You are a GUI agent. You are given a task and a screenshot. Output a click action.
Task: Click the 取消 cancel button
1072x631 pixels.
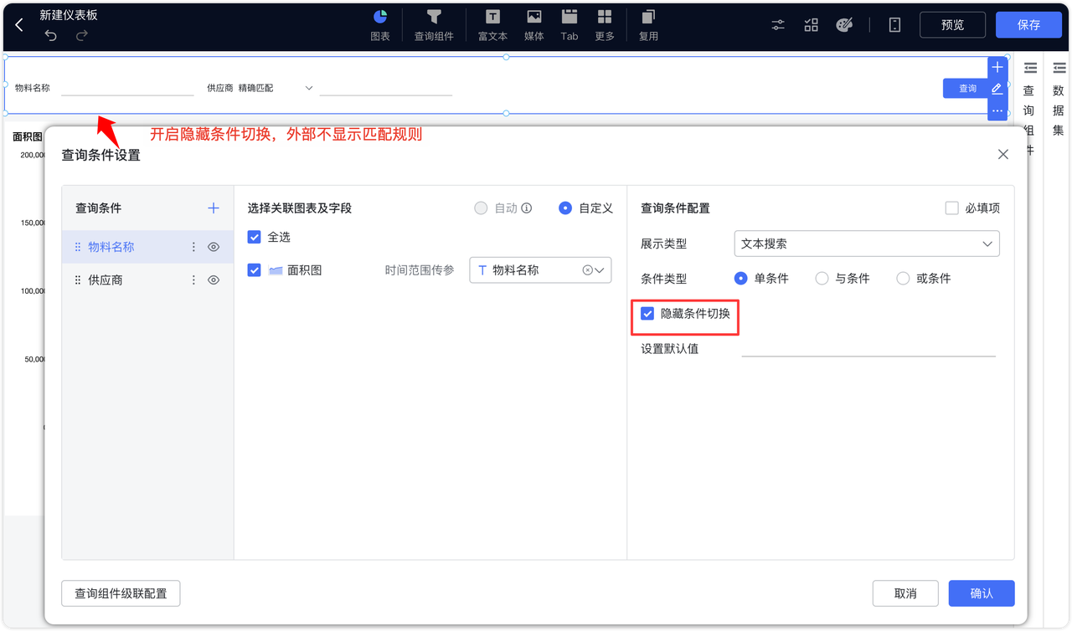click(904, 593)
